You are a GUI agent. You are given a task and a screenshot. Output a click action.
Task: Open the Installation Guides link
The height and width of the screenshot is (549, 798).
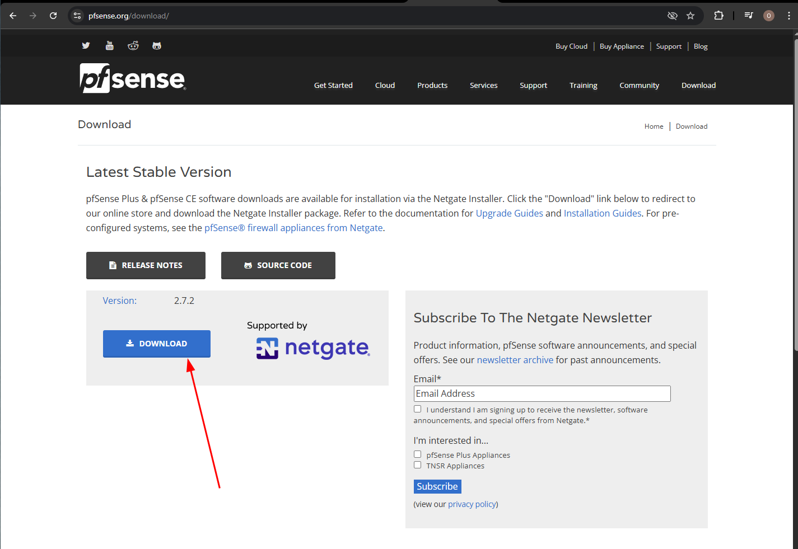click(x=603, y=213)
